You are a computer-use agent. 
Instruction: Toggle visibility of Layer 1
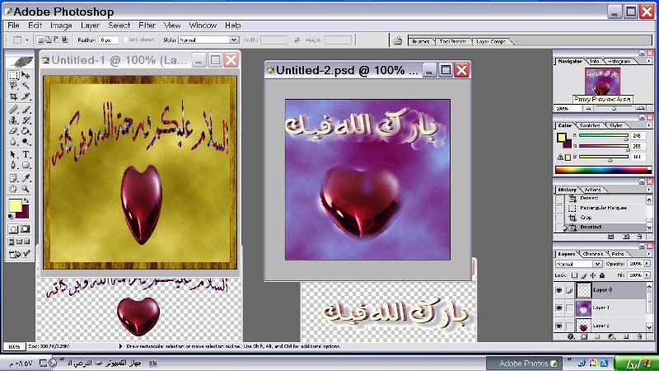pyautogui.click(x=559, y=308)
